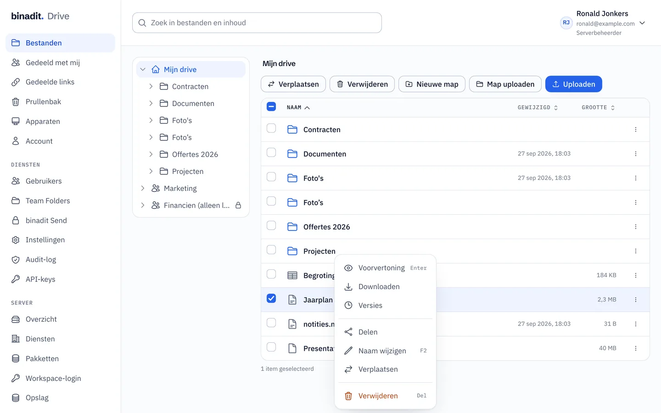Click the blue Uploaden button
The image size is (661, 413).
[574, 84]
